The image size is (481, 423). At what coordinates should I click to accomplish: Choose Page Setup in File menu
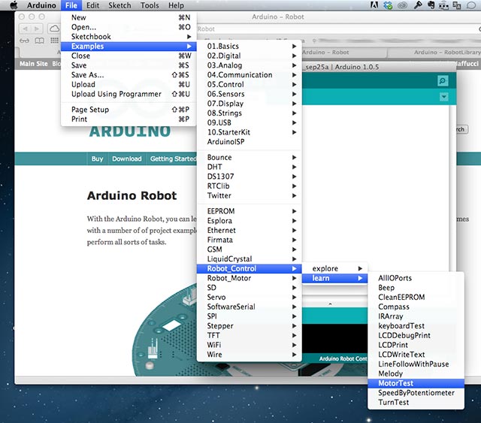(x=129, y=110)
